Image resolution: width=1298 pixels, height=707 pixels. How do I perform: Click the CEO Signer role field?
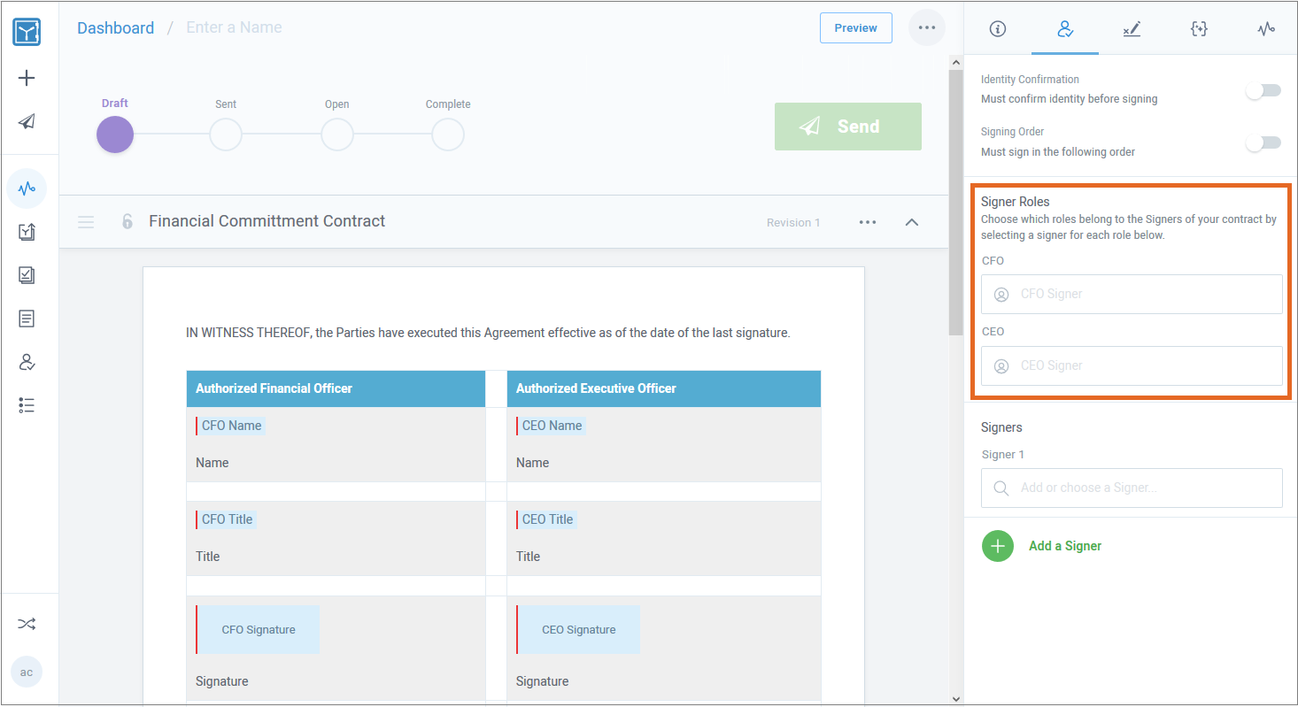tap(1132, 365)
